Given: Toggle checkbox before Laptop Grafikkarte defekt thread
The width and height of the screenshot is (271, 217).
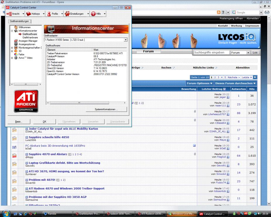Looking at the screenshot, I should tap(27, 163).
